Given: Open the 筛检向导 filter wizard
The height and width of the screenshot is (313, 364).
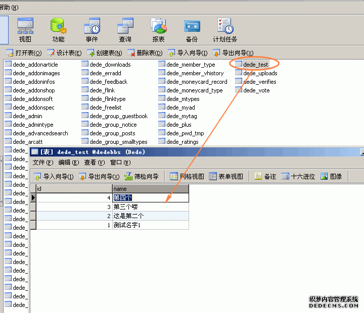Looking at the screenshot, I should click(x=142, y=177).
